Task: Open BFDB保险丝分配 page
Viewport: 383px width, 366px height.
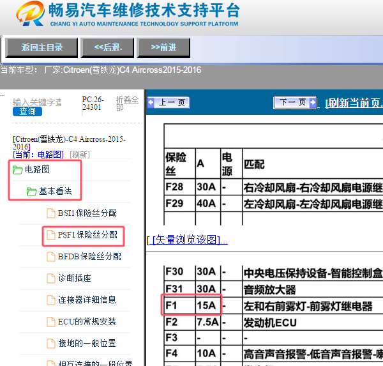Action: coord(89,257)
